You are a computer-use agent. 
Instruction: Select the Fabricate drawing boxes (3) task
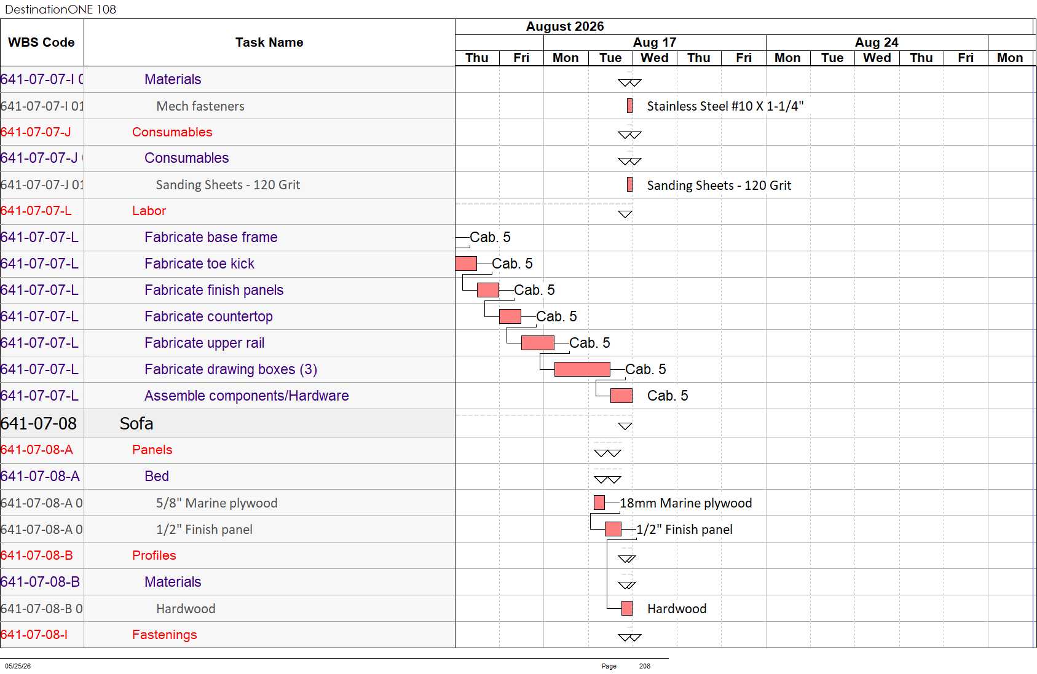(231, 369)
